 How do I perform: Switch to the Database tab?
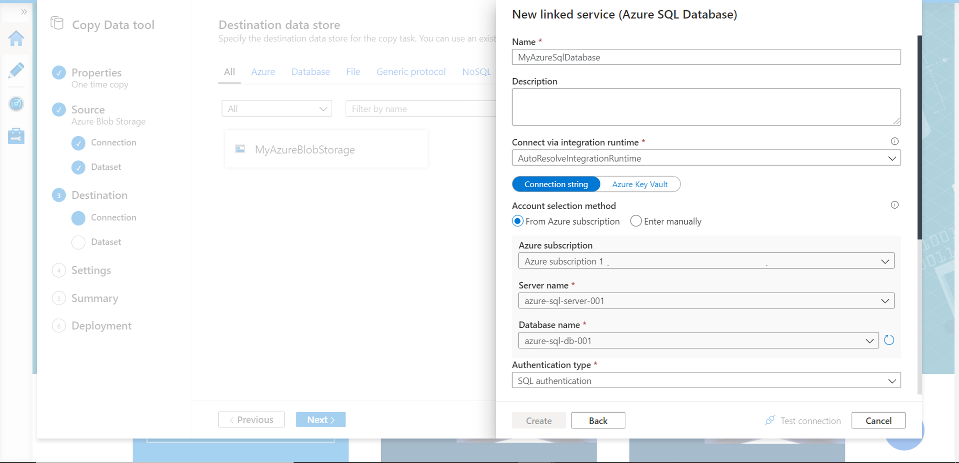click(x=311, y=72)
